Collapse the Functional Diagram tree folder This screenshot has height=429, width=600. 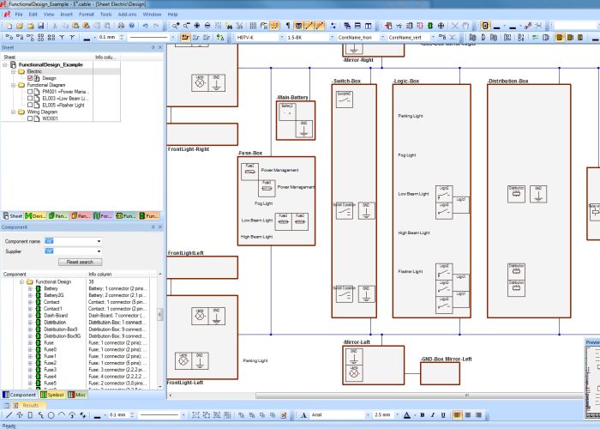[14, 85]
